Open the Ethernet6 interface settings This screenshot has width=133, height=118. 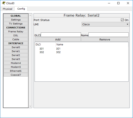click(16, 71)
